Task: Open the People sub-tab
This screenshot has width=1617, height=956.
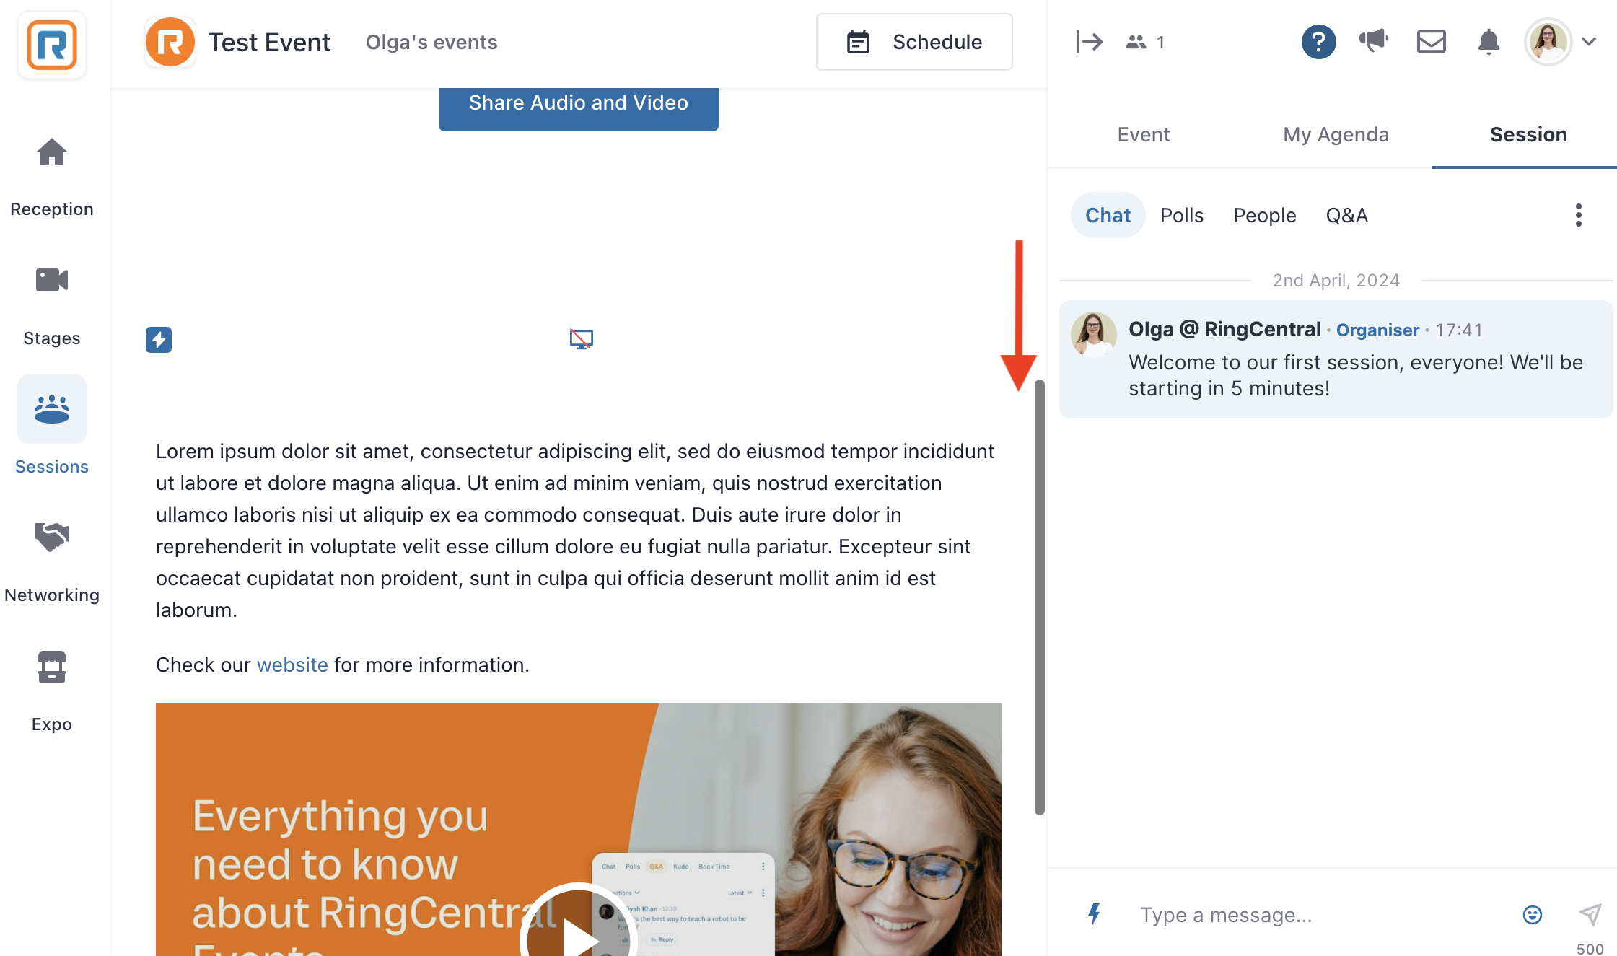Action: [1264, 215]
